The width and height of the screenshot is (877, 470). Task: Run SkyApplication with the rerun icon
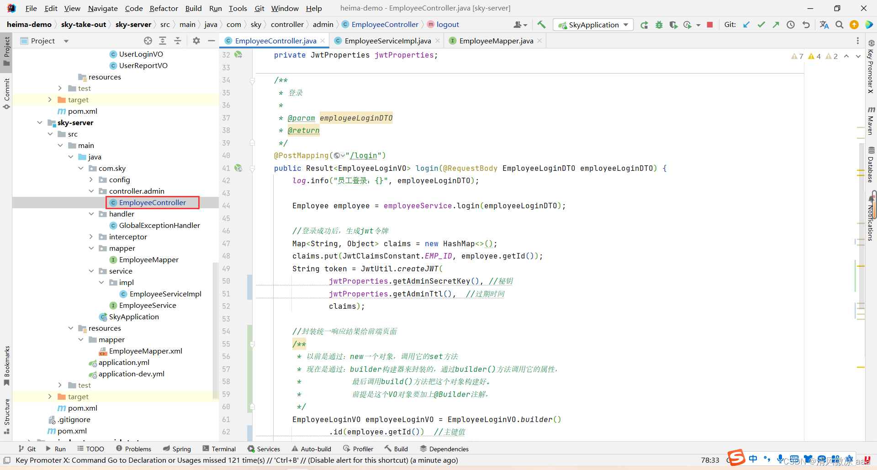(x=644, y=25)
